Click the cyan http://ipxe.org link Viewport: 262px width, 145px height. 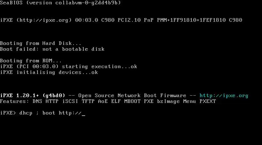pyautogui.click(x=224, y=96)
